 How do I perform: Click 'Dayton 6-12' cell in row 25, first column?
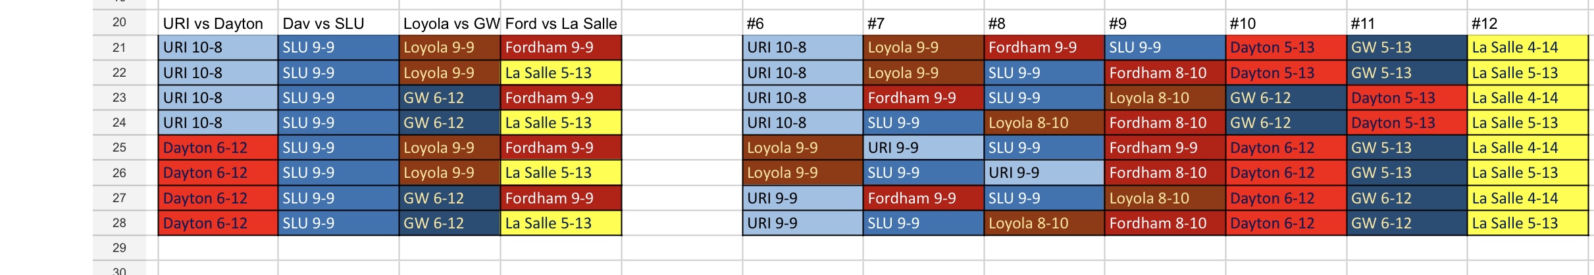coord(217,148)
